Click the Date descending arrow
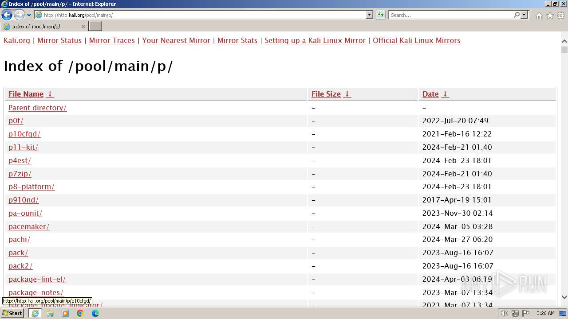The width and height of the screenshot is (568, 319). pyautogui.click(x=445, y=94)
